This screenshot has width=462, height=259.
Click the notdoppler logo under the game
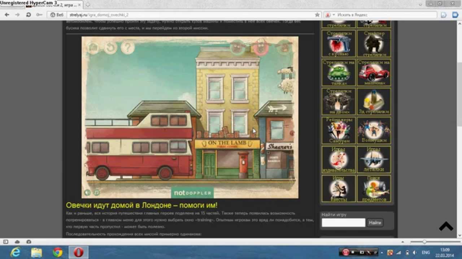pos(192,193)
